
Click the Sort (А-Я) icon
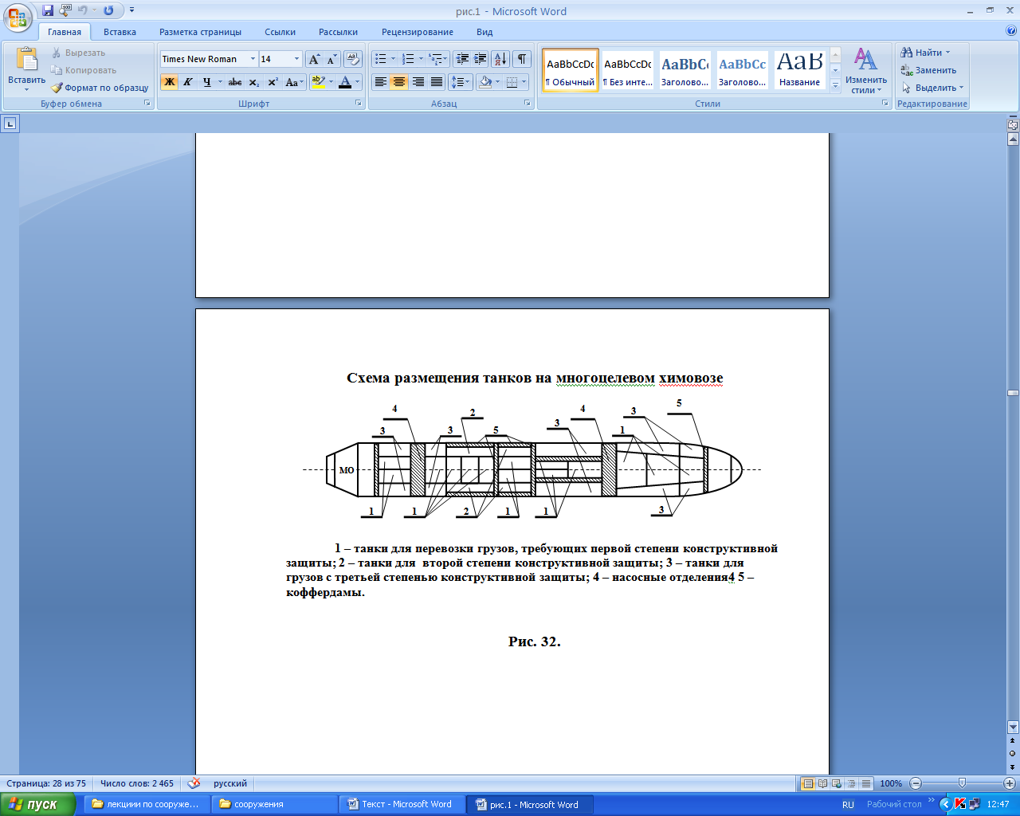(500, 59)
